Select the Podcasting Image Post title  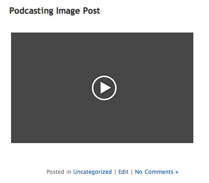55,11
